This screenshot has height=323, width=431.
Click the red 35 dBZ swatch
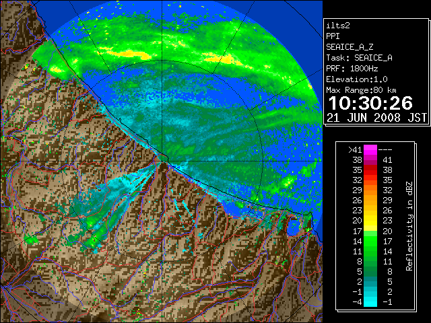(370, 170)
